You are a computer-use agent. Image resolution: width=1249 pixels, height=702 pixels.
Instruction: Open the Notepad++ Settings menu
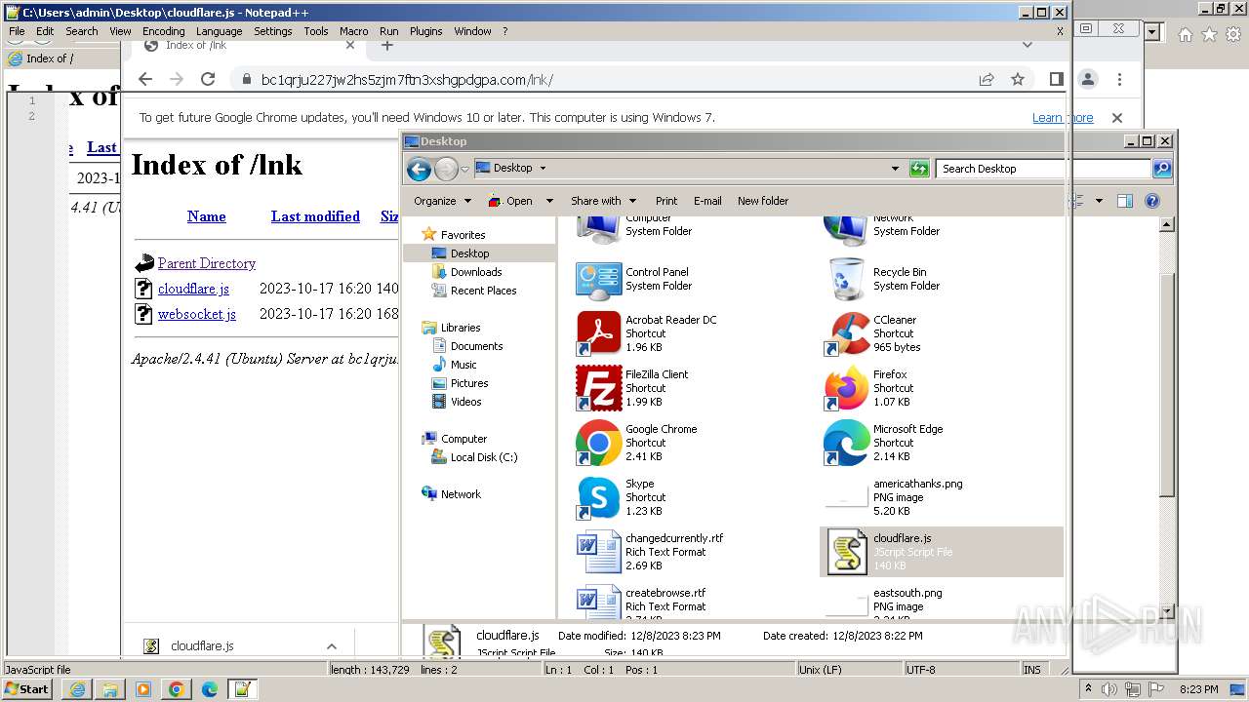(x=272, y=31)
